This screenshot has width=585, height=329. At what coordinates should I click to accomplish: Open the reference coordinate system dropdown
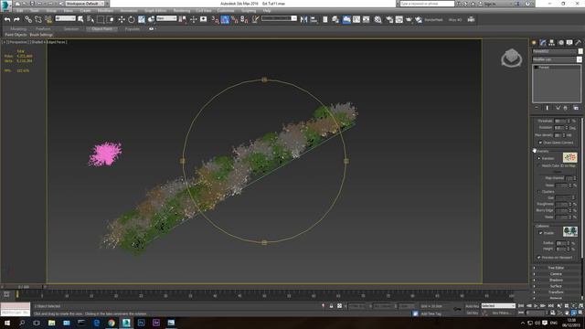tap(166, 18)
